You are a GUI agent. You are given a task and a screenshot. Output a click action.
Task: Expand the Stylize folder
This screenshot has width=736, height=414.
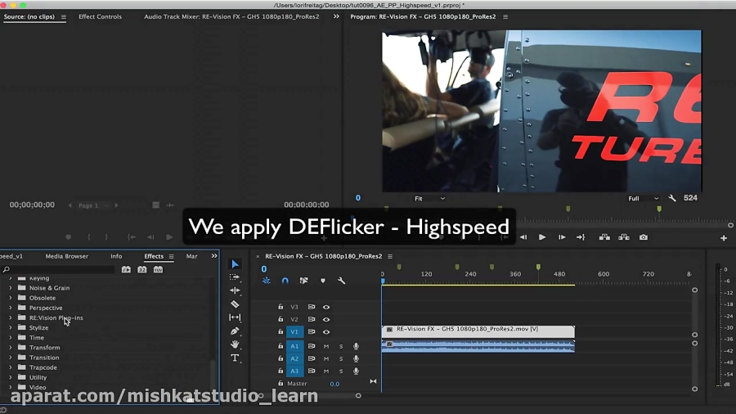point(11,327)
